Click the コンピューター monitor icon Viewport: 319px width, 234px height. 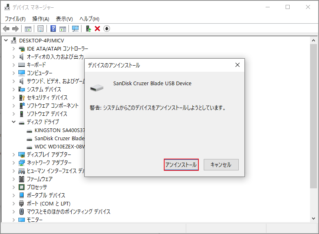pyautogui.click(x=22, y=73)
